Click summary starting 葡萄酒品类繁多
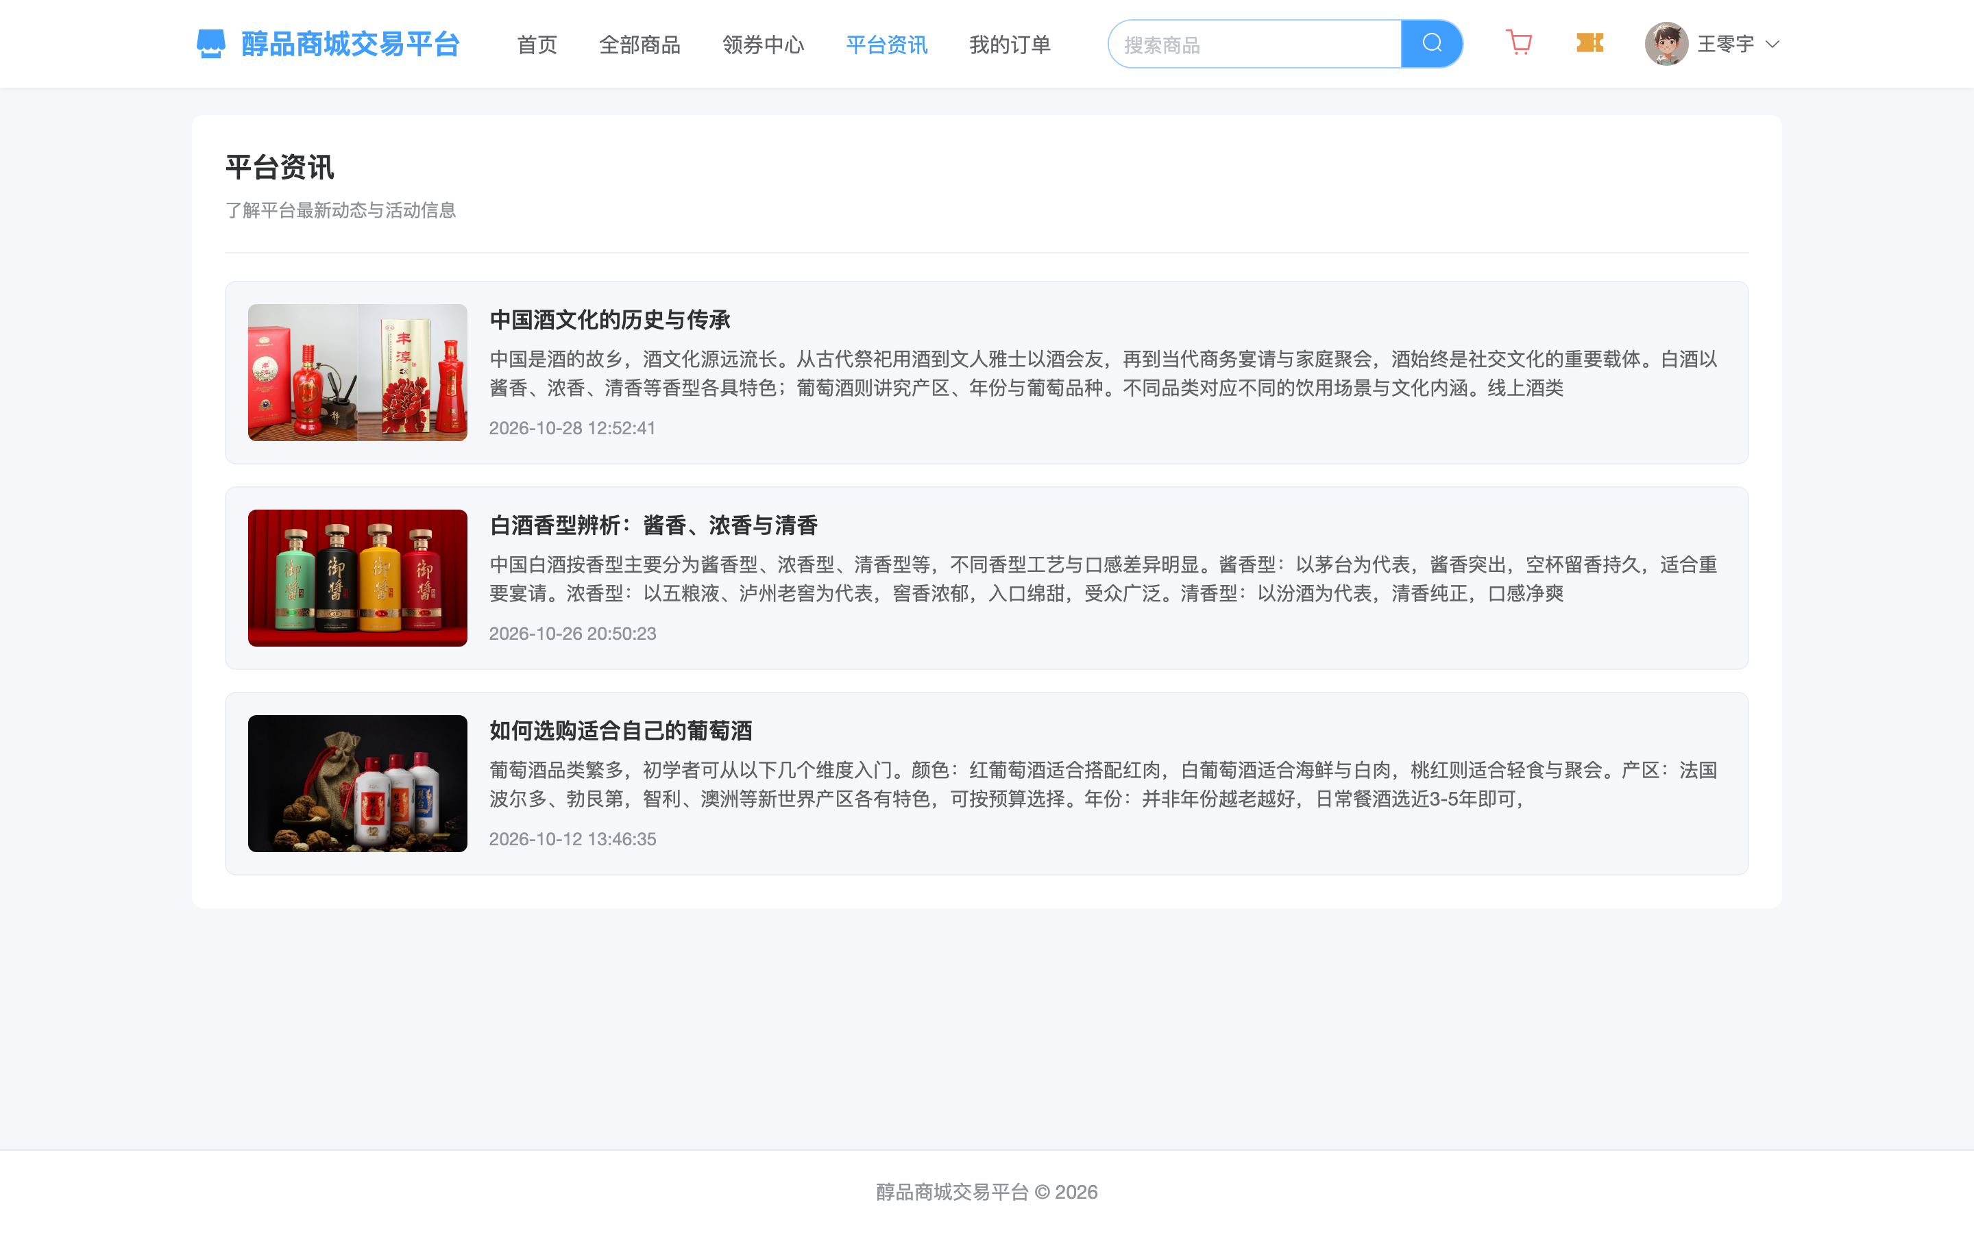 (1104, 784)
